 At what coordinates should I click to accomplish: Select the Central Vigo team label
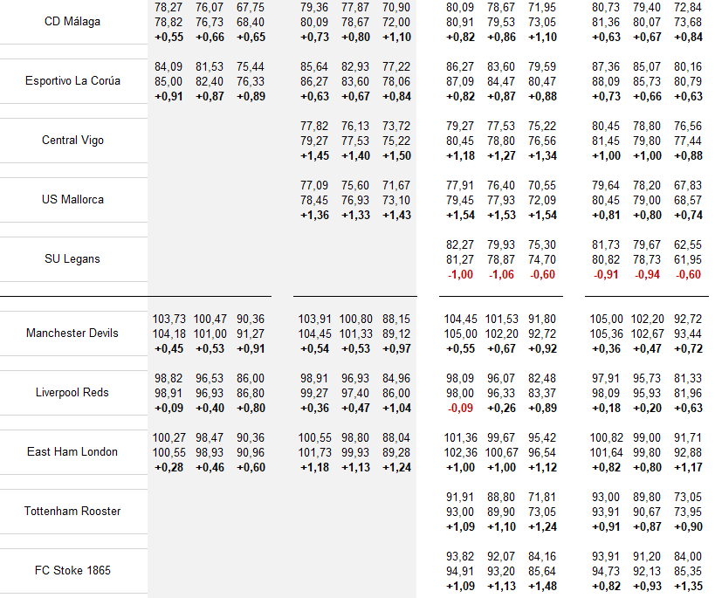coord(72,140)
